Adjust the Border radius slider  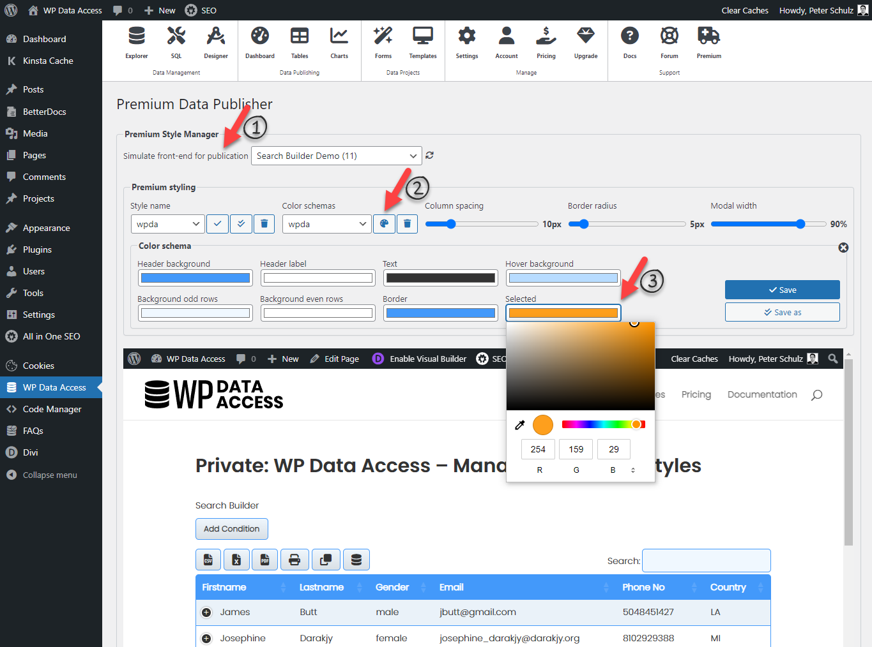[x=627, y=224]
